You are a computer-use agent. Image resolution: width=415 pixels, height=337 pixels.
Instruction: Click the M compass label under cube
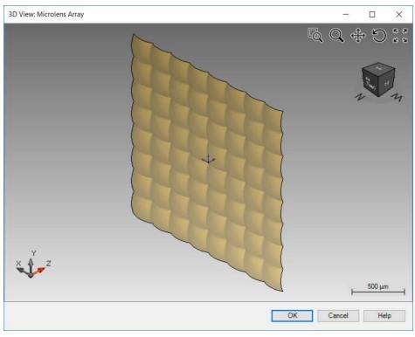pyautogui.click(x=397, y=98)
